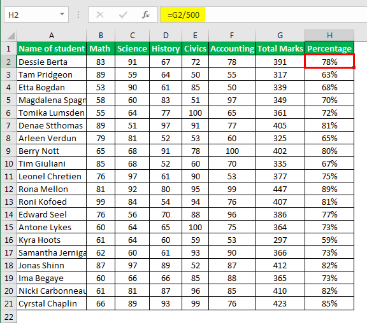Click Civics score 100 for Tomika Lumsden
367x323 pixels.
(195, 113)
